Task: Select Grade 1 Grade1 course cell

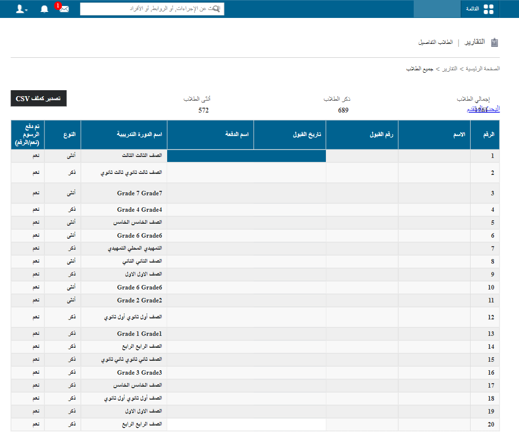Action: pos(124,334)
